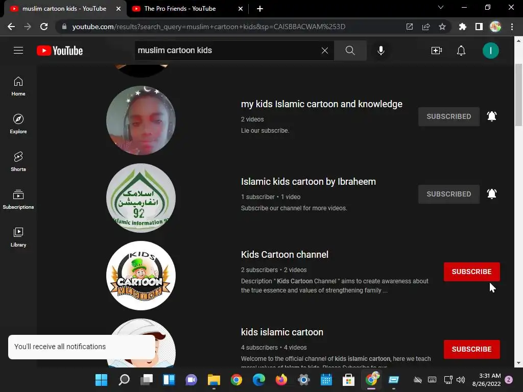Viewport: 523px width, 392px height.
Task: Switch to muslim cartoon kids browser tab
Action: tap(64, 9)
